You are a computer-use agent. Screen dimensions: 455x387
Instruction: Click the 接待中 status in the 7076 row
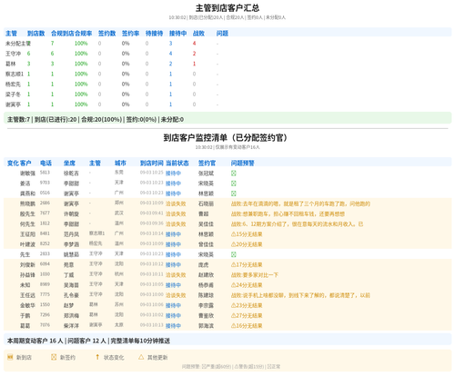[x=173, y=326]
